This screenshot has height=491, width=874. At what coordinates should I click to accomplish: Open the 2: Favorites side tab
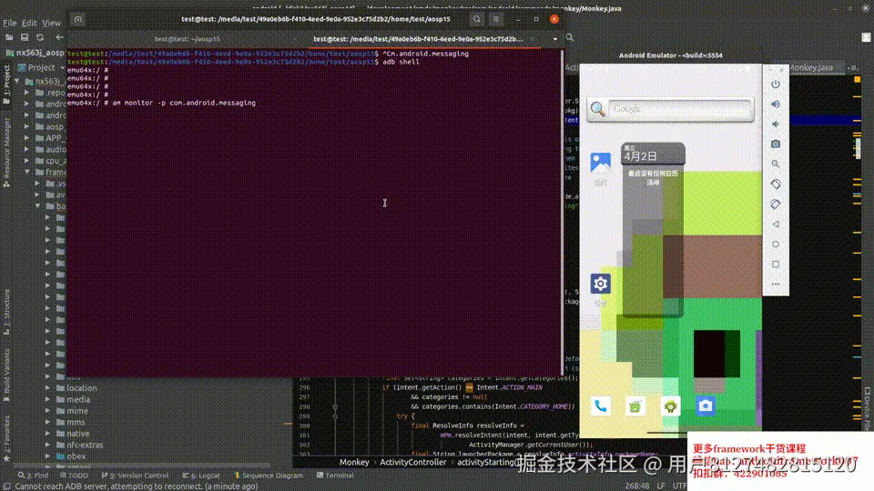click(x=6, y=438)
